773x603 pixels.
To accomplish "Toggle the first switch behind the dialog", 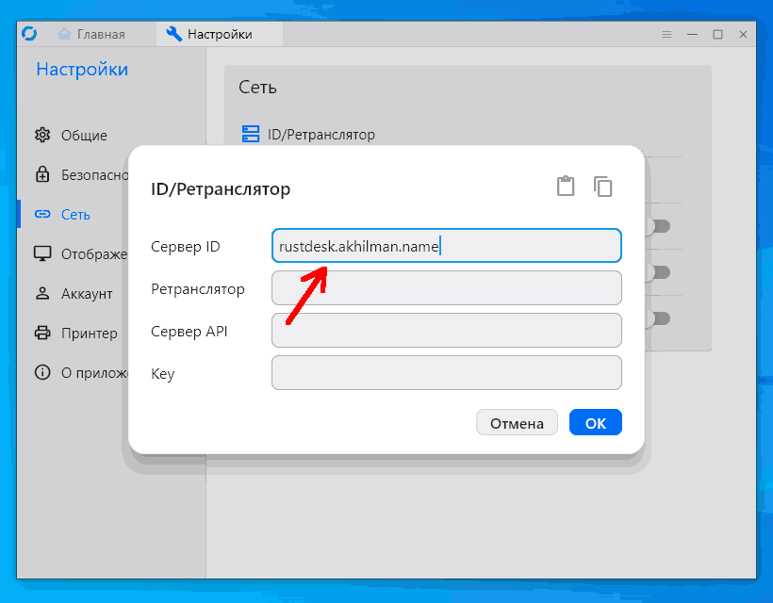I will coord(659,226).
